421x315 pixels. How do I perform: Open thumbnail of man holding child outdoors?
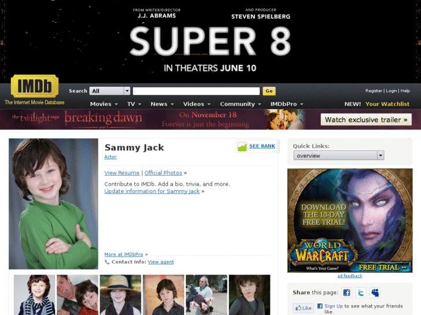point(207,295)
